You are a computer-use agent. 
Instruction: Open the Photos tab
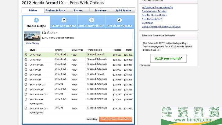(x=78, y=10)
